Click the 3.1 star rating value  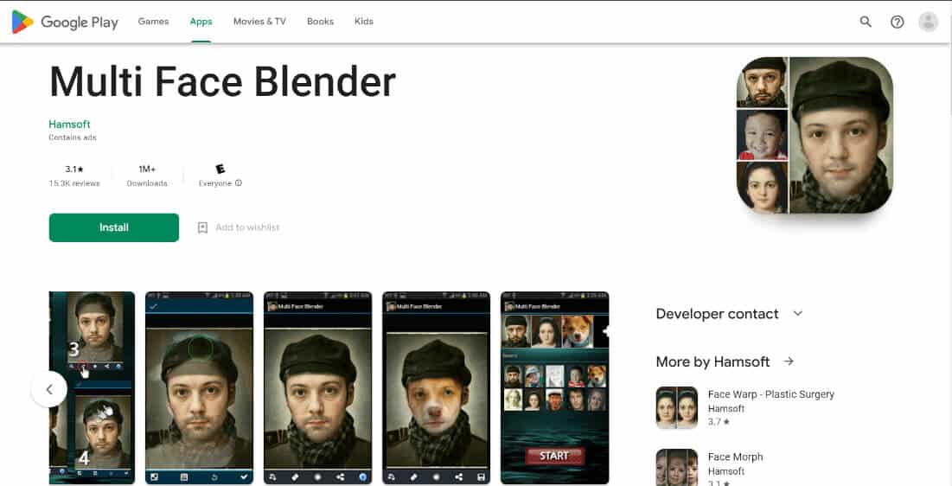coord(74,169)
